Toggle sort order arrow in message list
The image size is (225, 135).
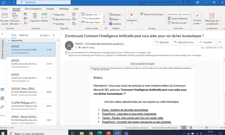click(53, 35)
